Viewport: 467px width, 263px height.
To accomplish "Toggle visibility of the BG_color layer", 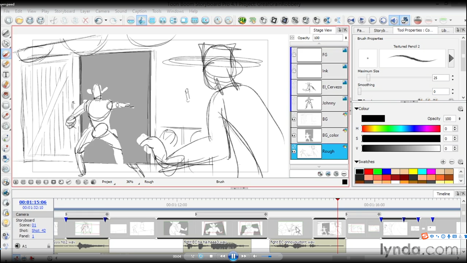I will click(294, 135).
